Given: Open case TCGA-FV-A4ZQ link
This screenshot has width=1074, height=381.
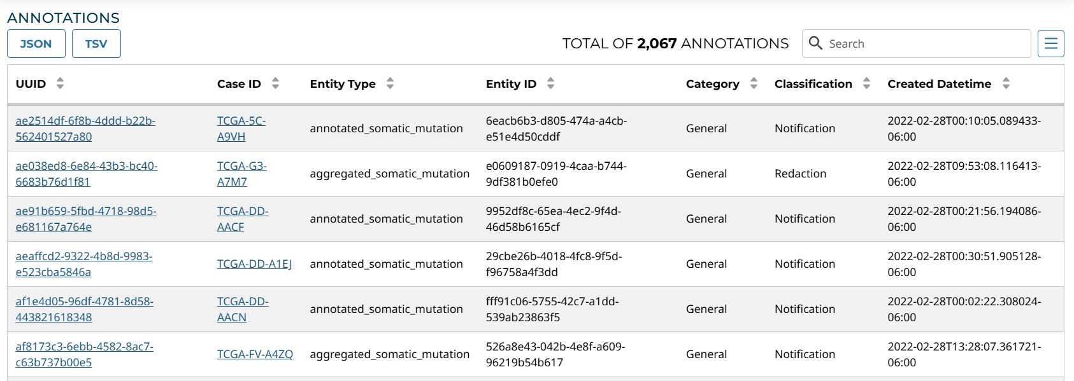Looking at the screenshot, I should (255, 354).
